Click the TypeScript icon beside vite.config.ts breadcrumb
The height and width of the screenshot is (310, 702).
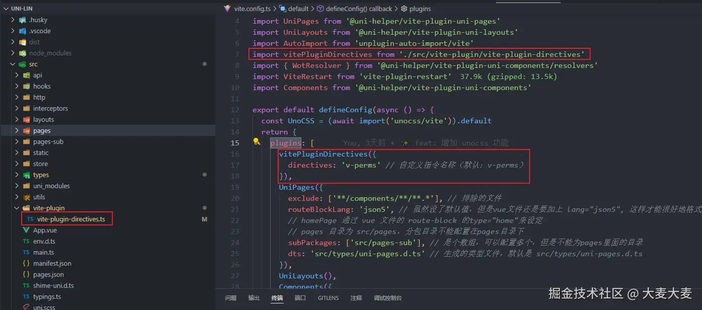228,9
